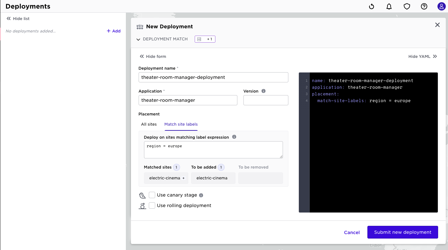The height and width of the screenshot is (250, 448).
Task: Click the shield security icon
Action: click(x=407, y=6)
